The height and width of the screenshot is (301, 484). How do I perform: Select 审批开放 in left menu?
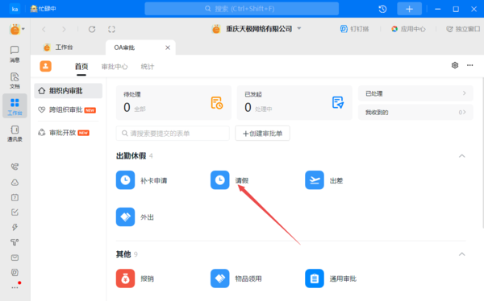pyautogui.click(x=69, y=133)
